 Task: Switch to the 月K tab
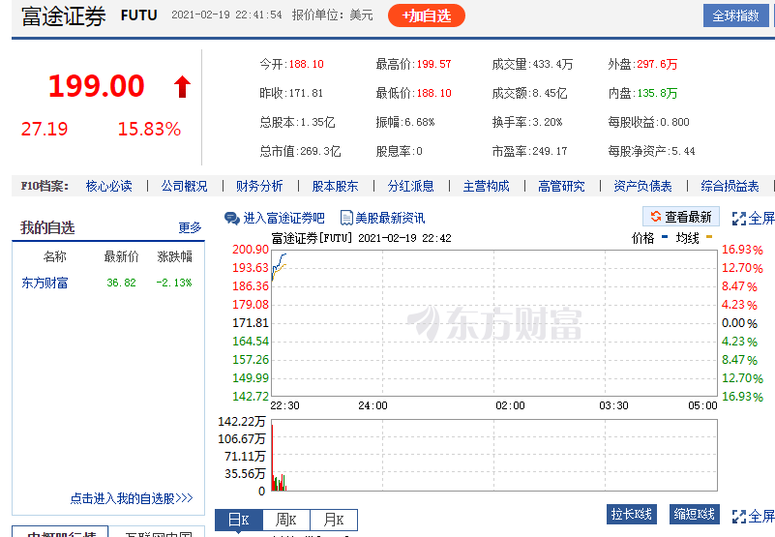(x=334, y=521)
